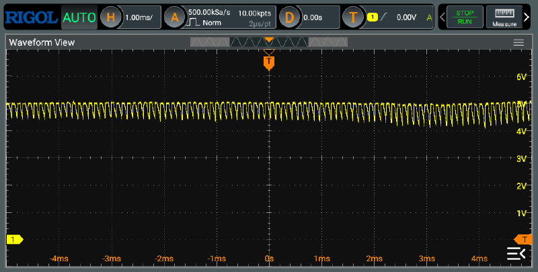
Task: Click the 2ms time axis label
Action: (375, 259)
